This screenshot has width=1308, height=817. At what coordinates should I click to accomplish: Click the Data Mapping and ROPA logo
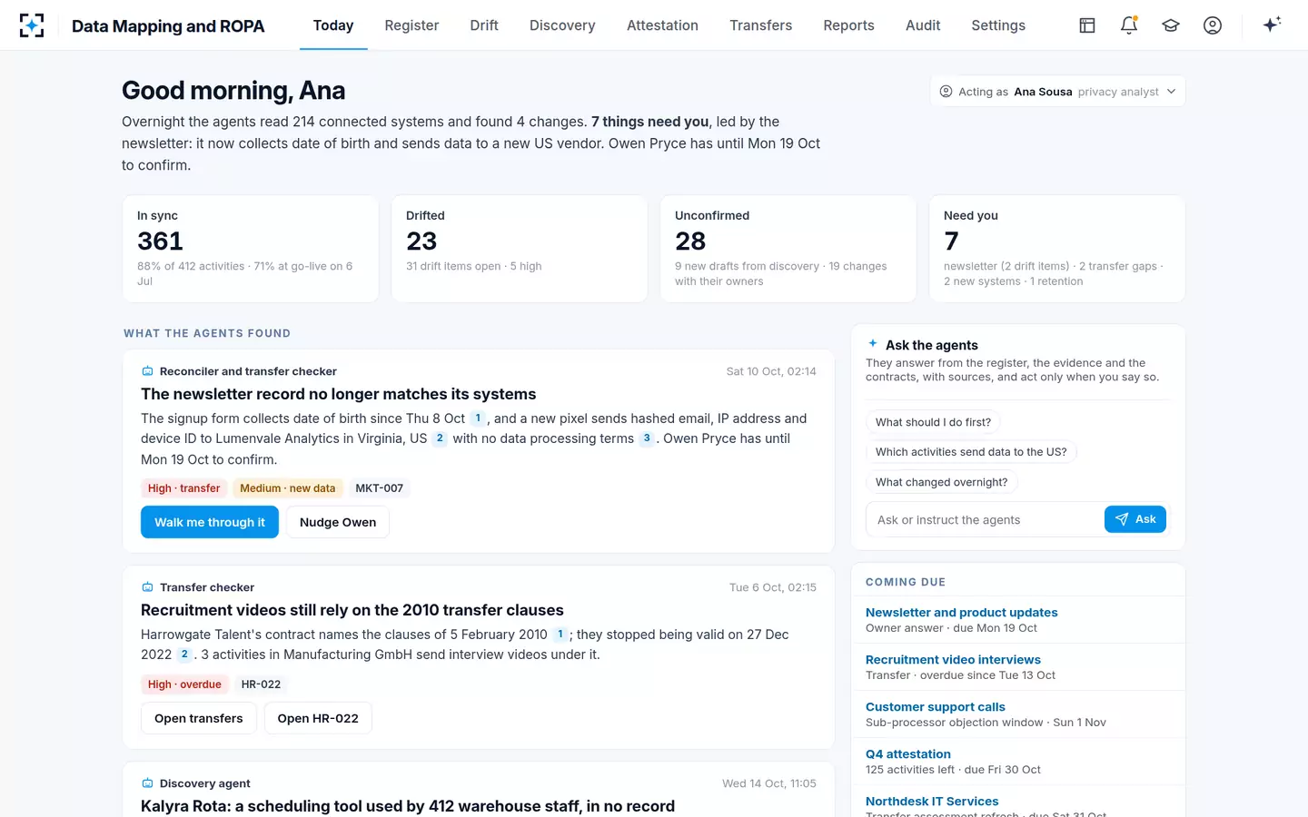pos(32,25)
